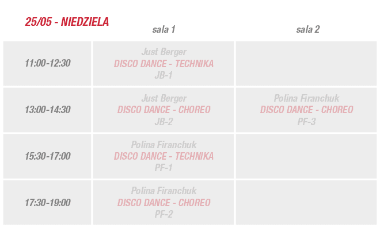Viewport: 380px width, 228px height.
Task: Click the empty sala 2 cell at 11:00
Action: tap(306, 63)
